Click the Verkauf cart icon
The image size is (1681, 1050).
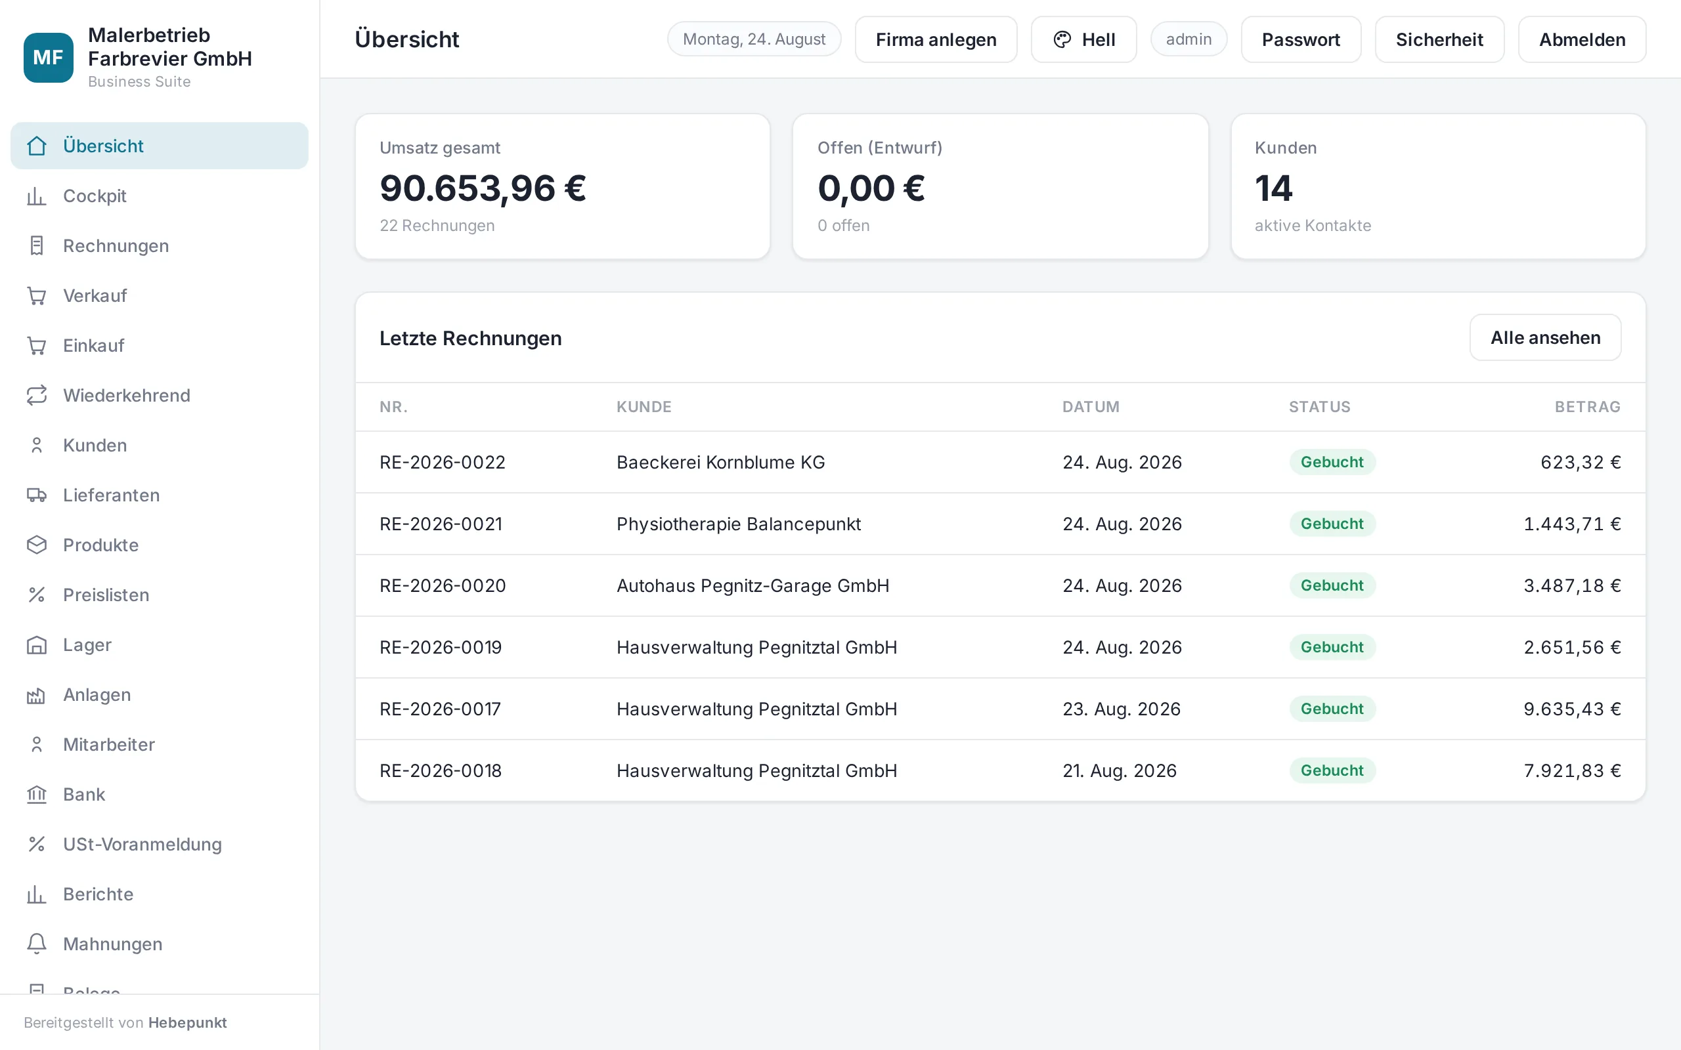[x=37, y=296]
